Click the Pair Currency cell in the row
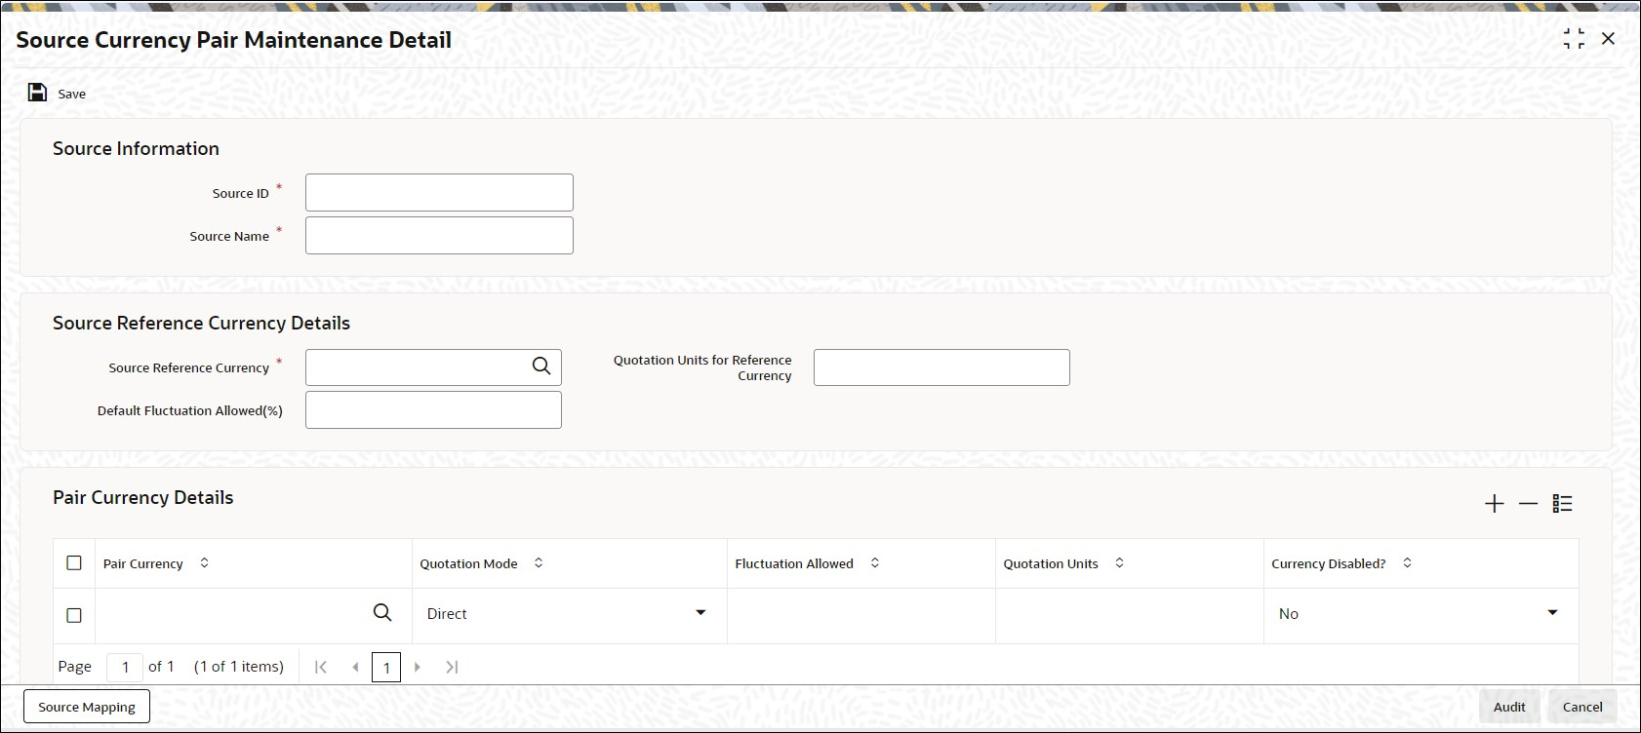Viewport: 1641px width, 733px height. click(x=254, y=615)
